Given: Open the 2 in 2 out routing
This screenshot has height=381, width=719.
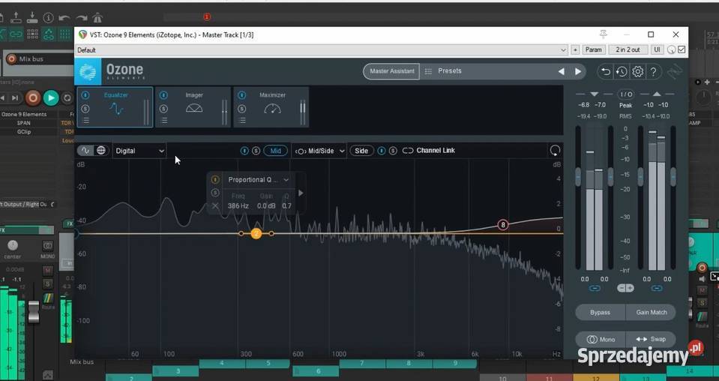Looking at the screenshot, I should 628,50.
